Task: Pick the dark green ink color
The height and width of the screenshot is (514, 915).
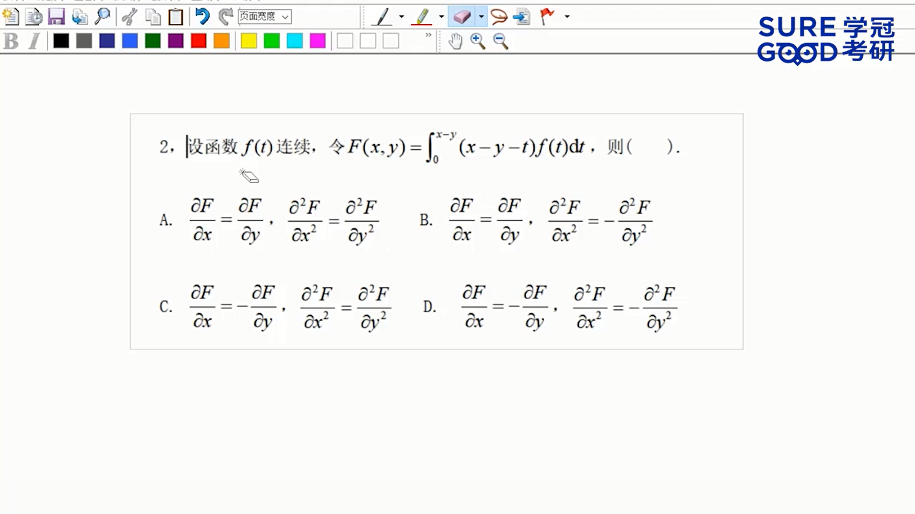Action: click(153, 41)
